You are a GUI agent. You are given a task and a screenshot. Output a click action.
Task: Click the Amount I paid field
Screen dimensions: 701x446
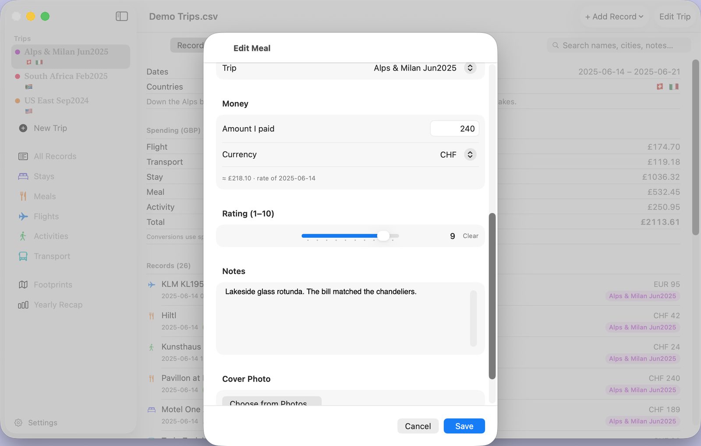point(454,128)
